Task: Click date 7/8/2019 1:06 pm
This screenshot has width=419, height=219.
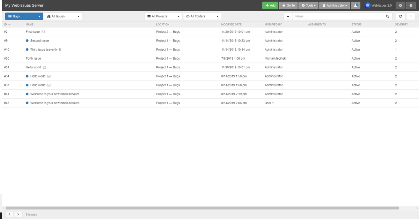Action: click(x=233, y=58)
